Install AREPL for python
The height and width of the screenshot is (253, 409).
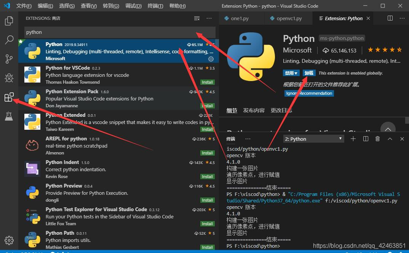(208, 153)
